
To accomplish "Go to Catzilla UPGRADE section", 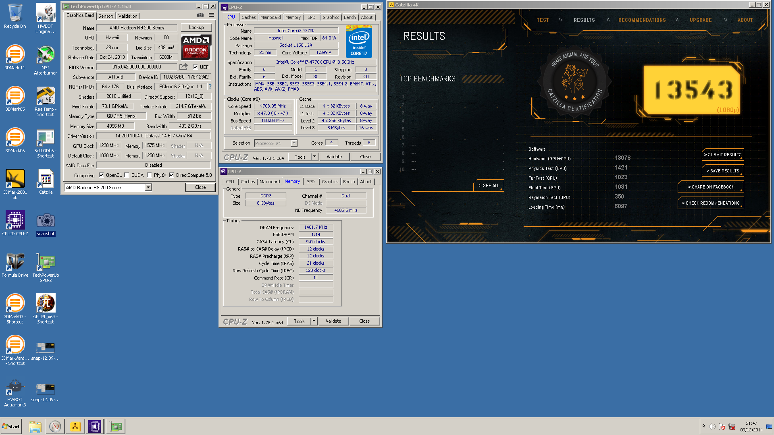I will point(701,20).
